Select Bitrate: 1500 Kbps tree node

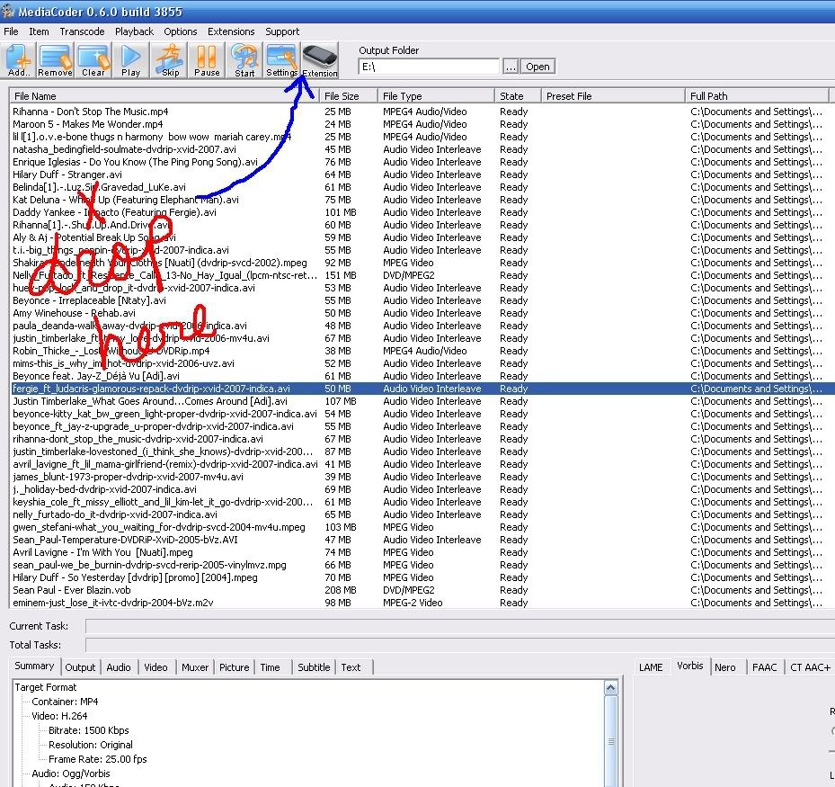click(88, 730)
